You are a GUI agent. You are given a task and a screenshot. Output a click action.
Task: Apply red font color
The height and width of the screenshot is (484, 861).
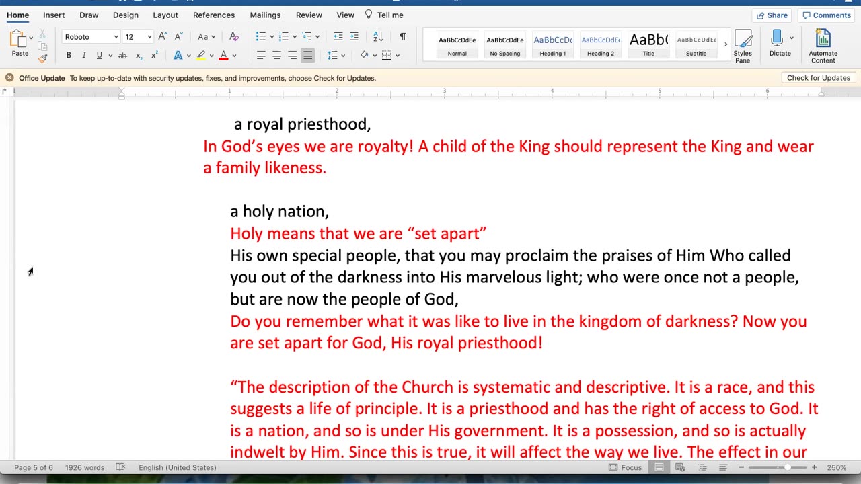[223, 56]
